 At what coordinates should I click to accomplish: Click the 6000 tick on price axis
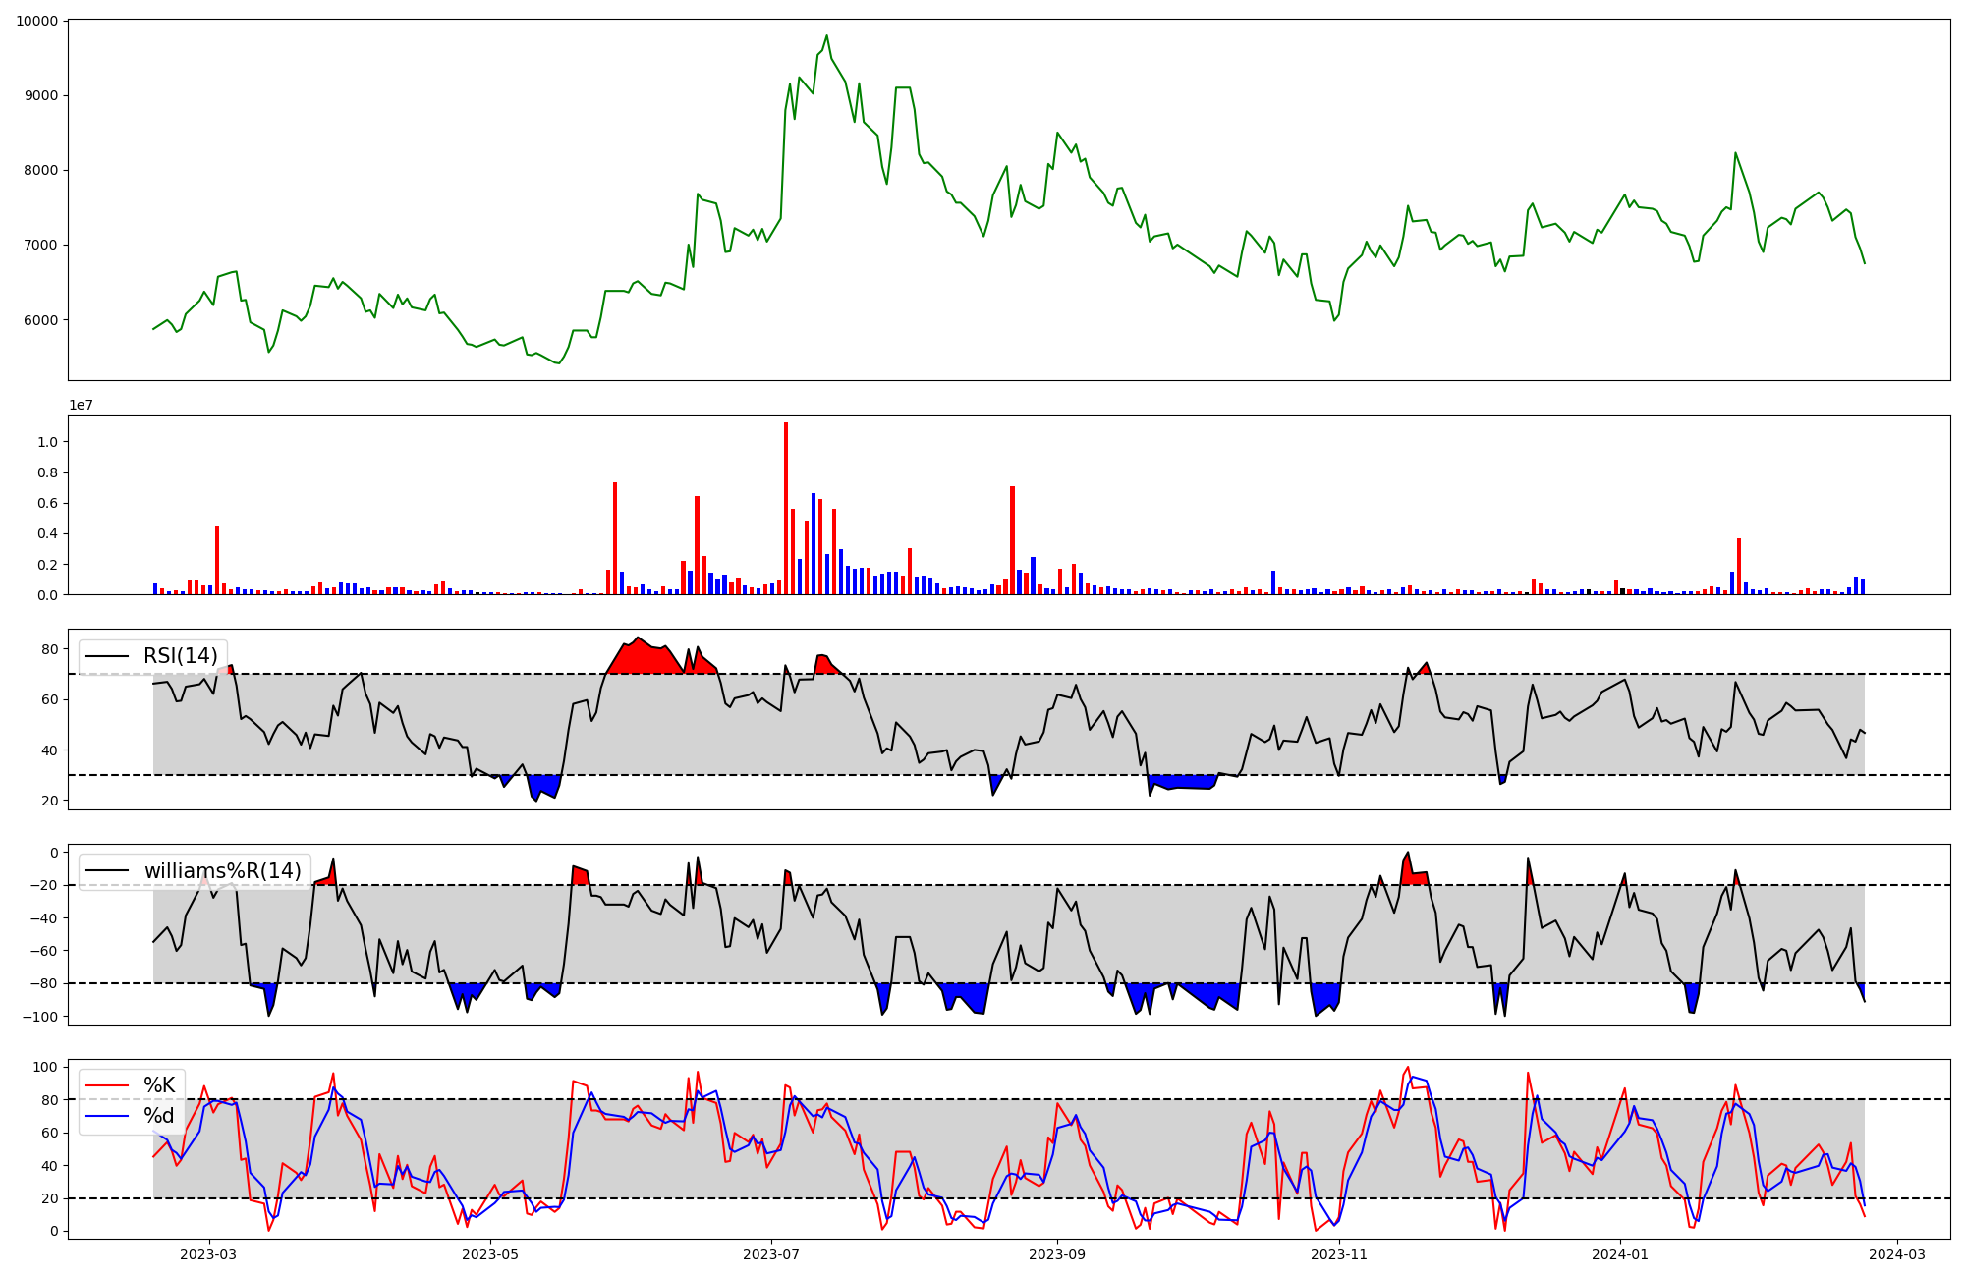coord(40,320)
